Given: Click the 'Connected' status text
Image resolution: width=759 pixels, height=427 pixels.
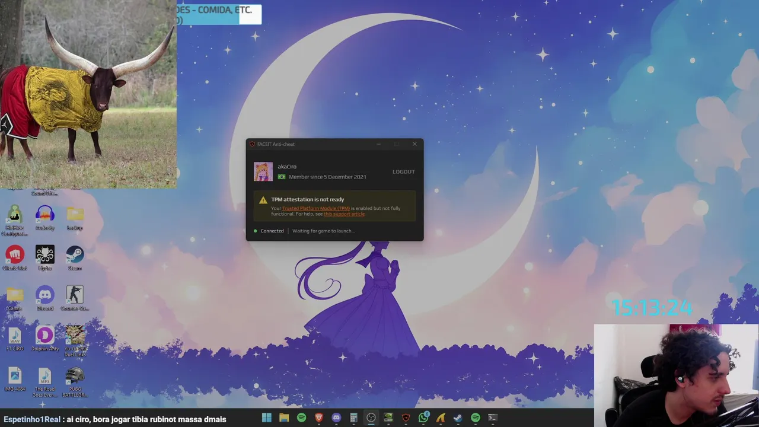Looking at the screenshot, I should pyautogui.click(x=272, y=231).
